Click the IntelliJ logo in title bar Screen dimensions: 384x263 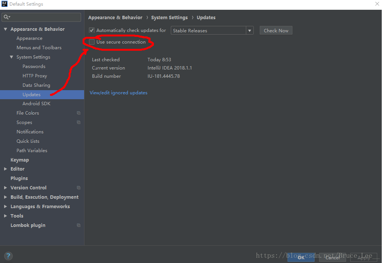tap(5, 4)
